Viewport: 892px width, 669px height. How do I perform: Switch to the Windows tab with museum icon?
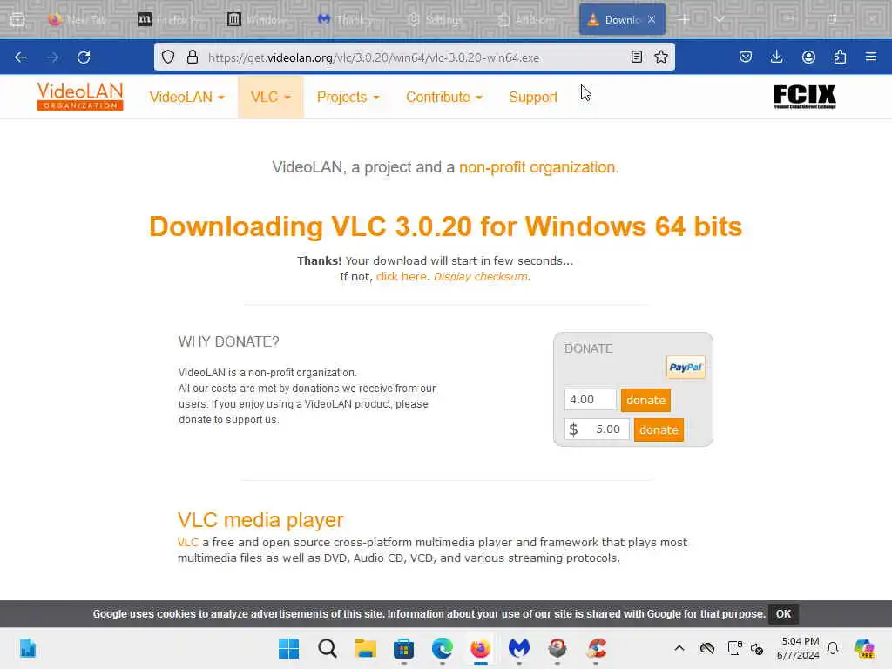tap(258, 19)
